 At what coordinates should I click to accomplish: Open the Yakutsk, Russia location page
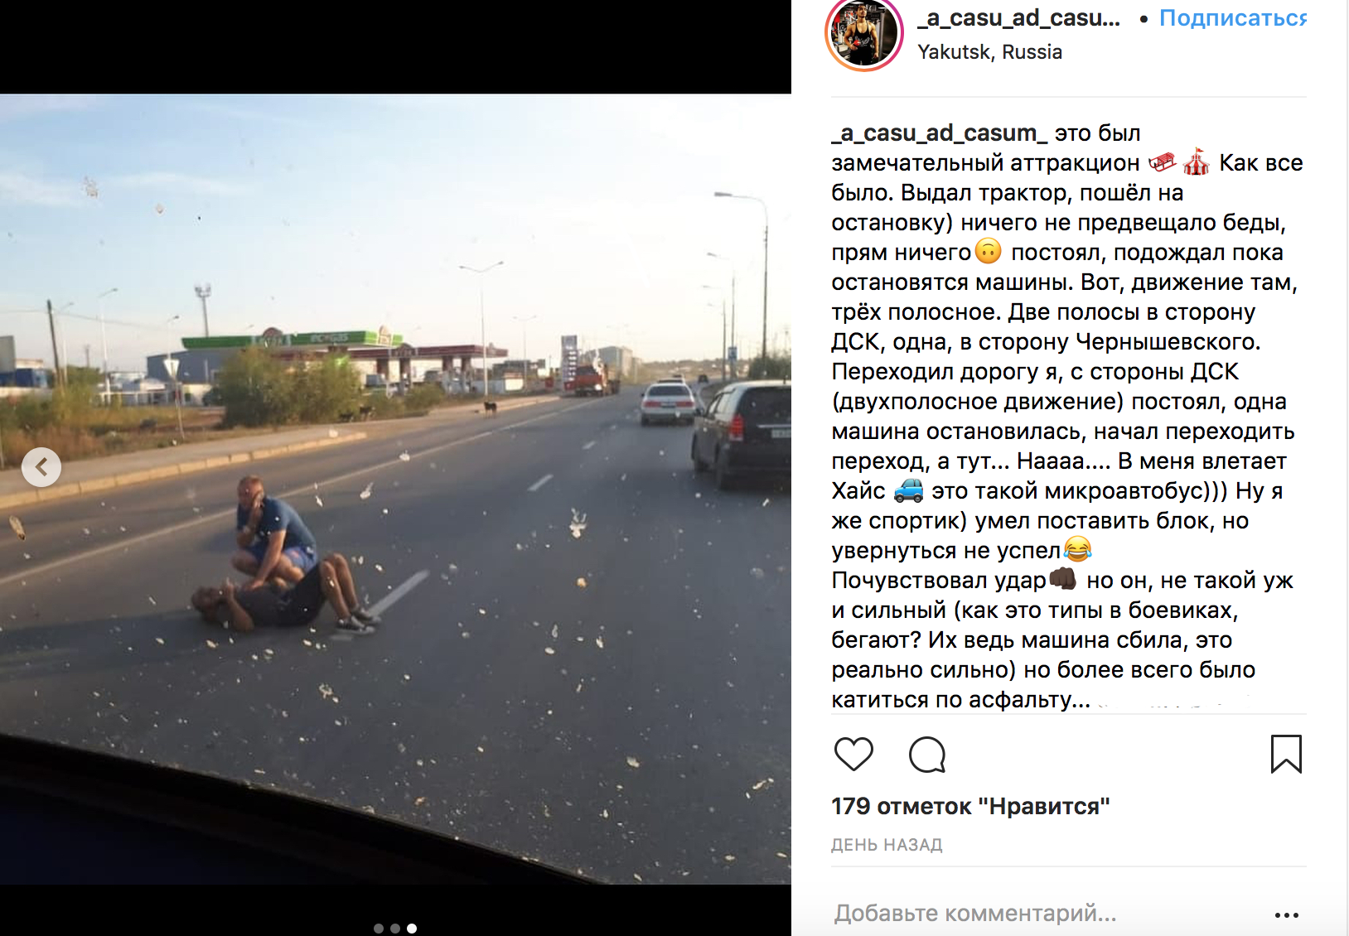pyautogui.click(x=989, y=52)
